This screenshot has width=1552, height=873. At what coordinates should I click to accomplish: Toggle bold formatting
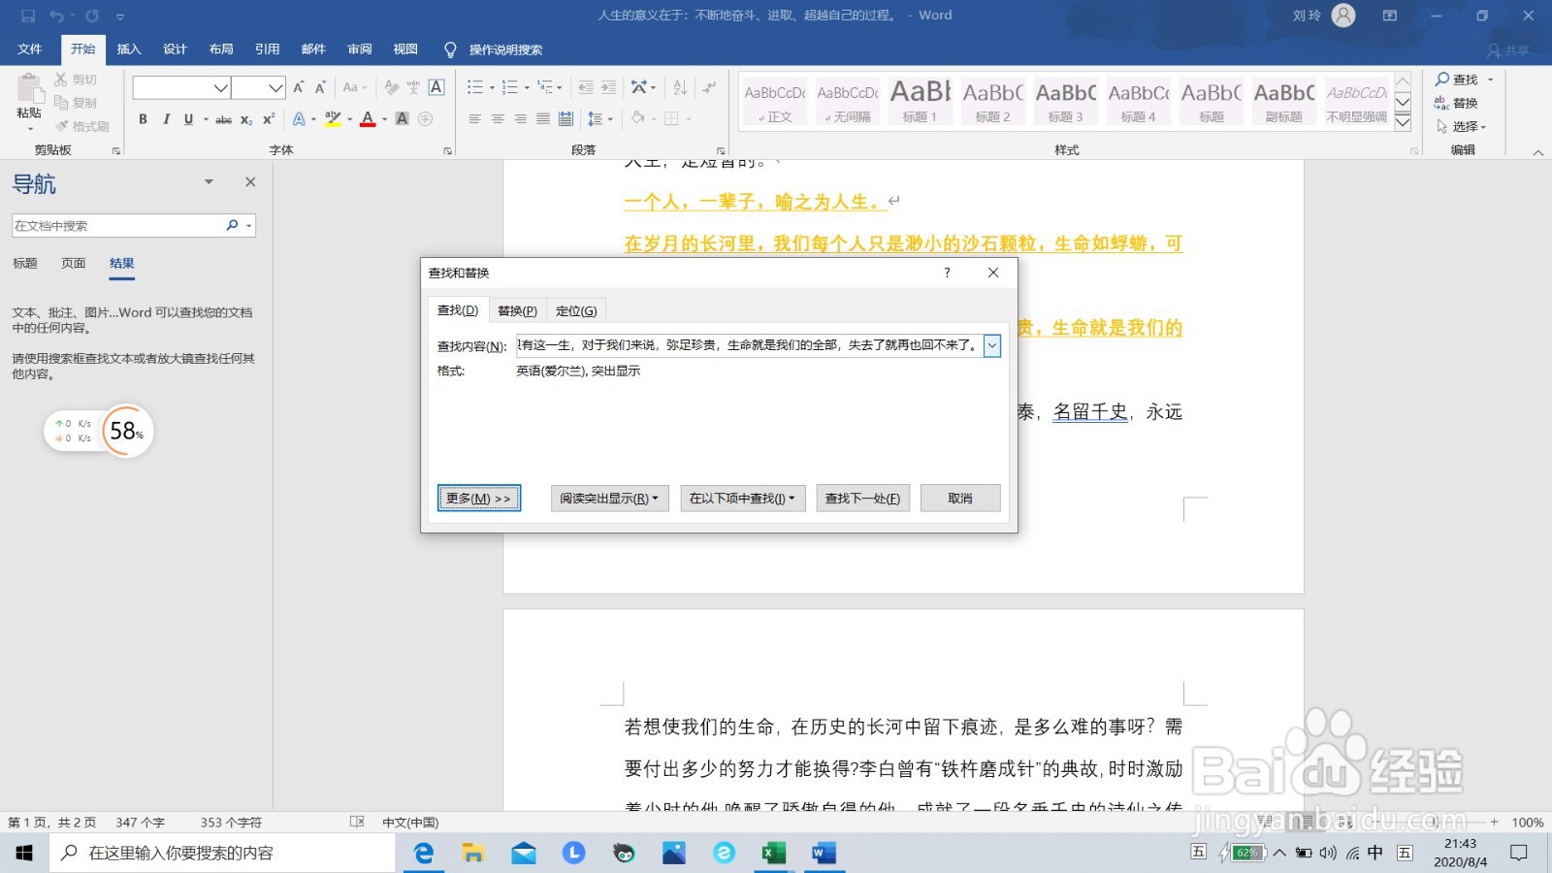pyautogui.click(x=143, y=119)
